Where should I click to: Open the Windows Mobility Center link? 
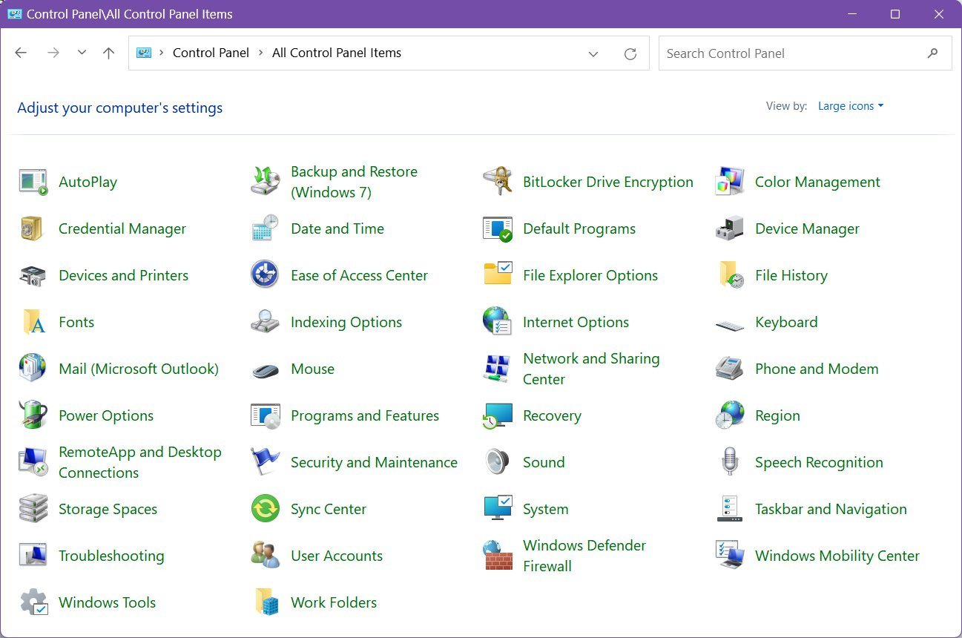[837, 556]
